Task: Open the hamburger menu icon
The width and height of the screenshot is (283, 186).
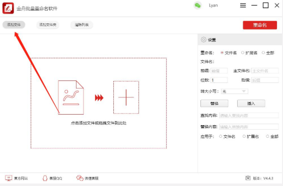Action: coord(243,6)
